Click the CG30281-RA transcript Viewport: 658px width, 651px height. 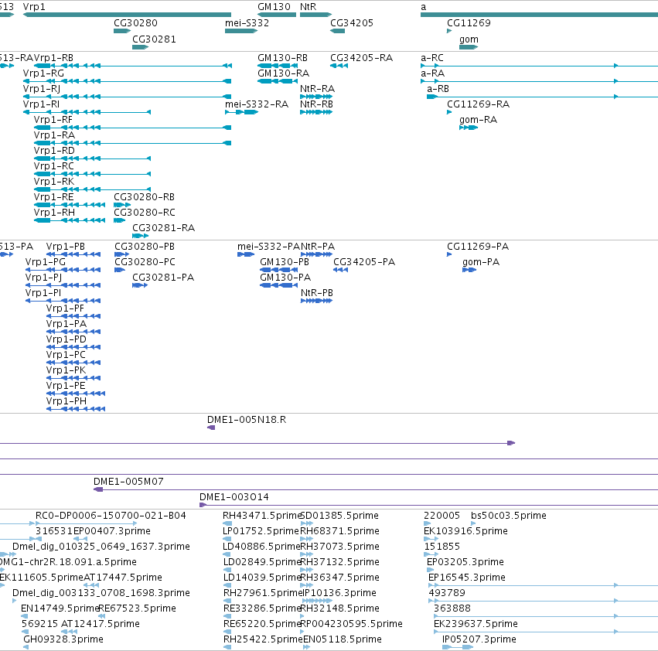point(141,236)
